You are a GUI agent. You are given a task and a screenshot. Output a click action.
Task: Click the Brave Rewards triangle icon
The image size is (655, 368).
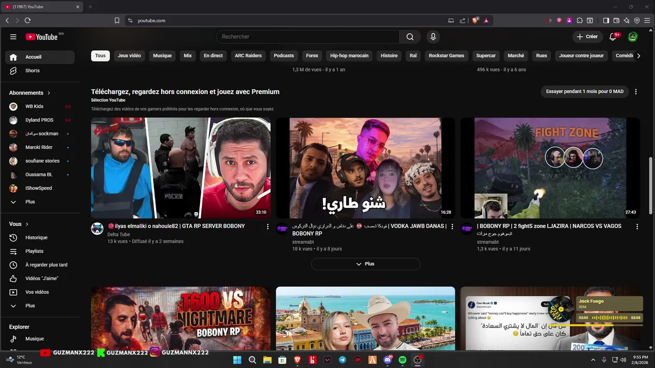tap(486, 20)
